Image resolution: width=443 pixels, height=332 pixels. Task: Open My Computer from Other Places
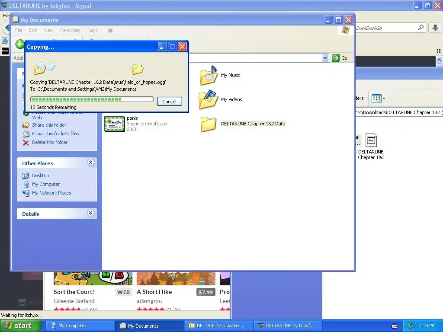coord(46,184)
